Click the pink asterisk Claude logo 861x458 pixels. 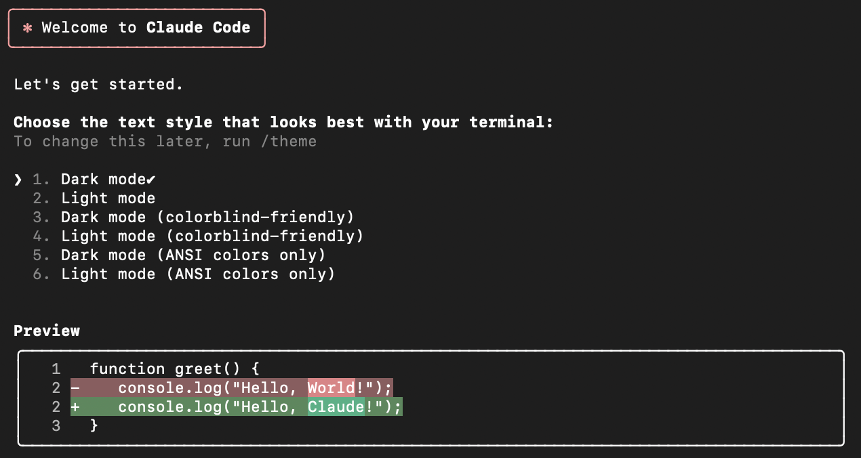coord(27,28)
